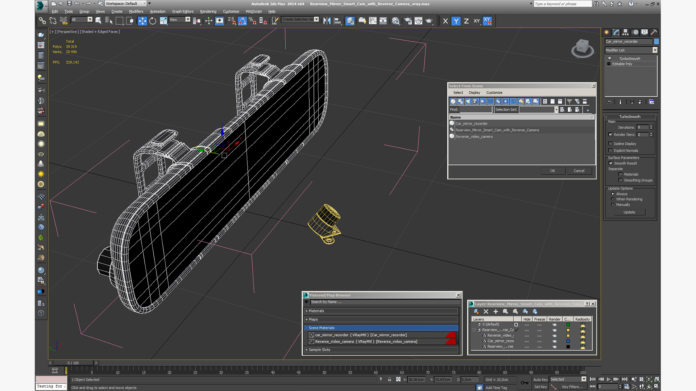Image resolution: width=696 pixels, height=391 pixels.
Task: Click the Mirror tool in main toolbar
Action: (327, 21)
